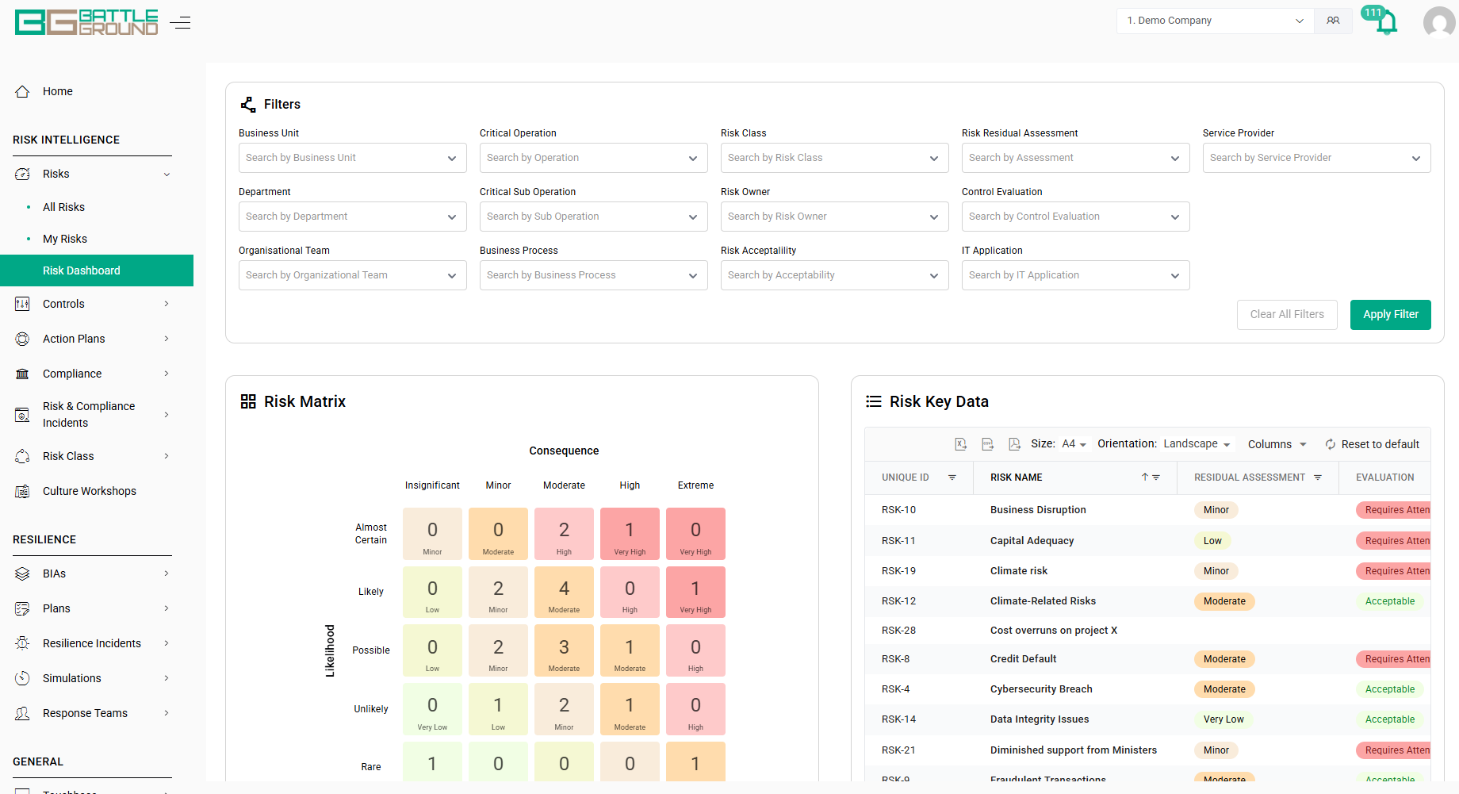The image size is (1459, 794).
Task: Open the Home menu item
Action: click(x=58, y=91)
